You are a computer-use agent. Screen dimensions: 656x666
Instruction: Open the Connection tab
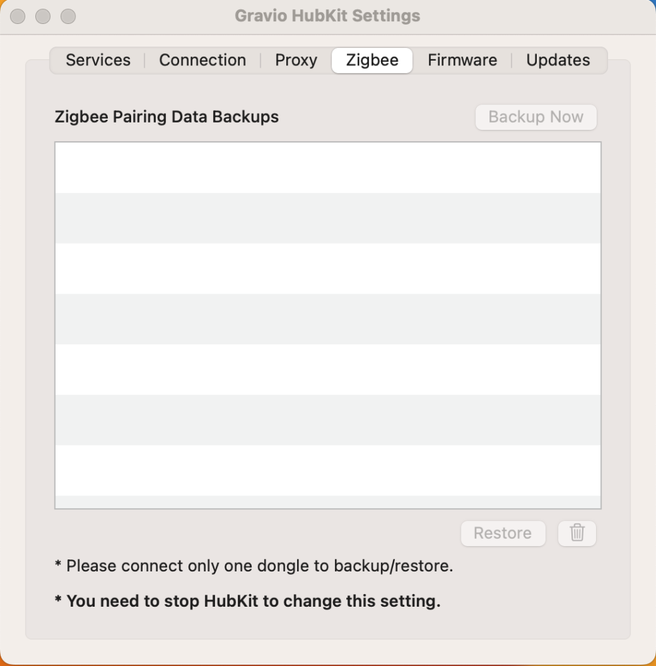[x=202, y=60]
